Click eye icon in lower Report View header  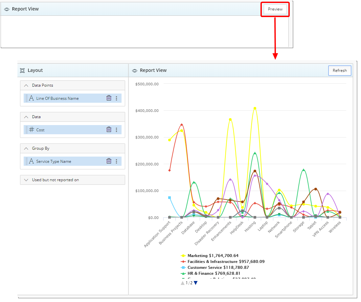[135, 71]
